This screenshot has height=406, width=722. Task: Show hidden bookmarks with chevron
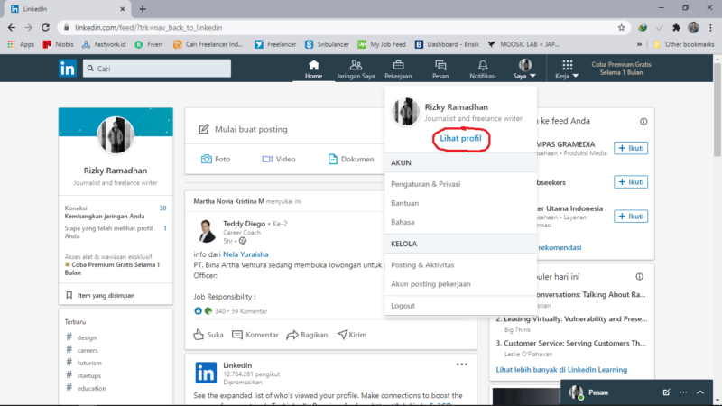pyautogui.click(x=639, y=44)
